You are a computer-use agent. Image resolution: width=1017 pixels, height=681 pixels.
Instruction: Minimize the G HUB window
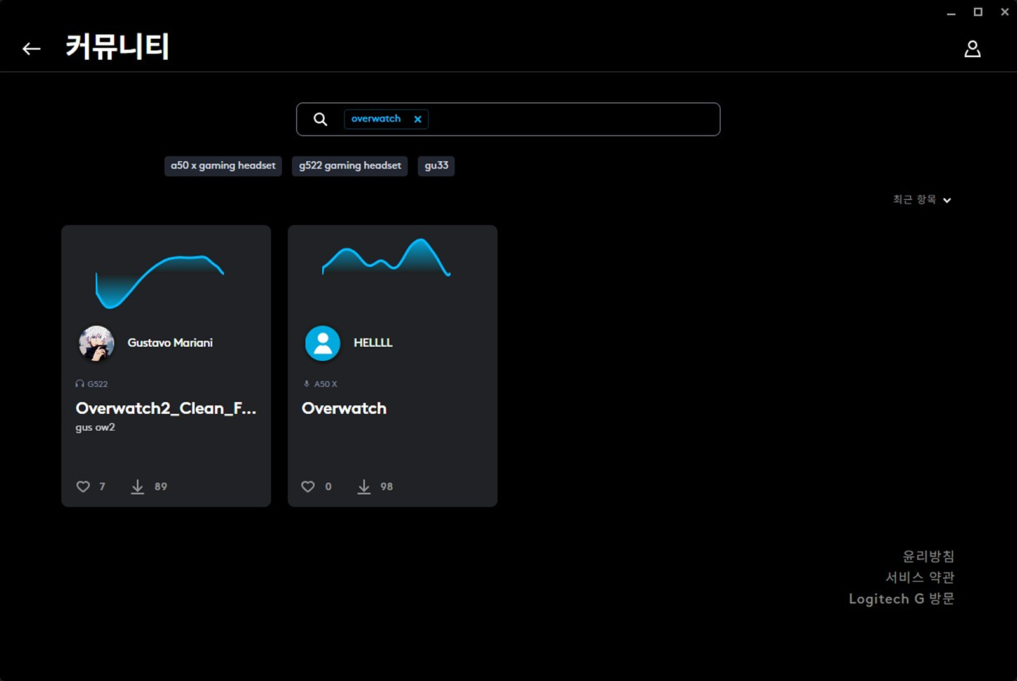click(x=952, y=13)
